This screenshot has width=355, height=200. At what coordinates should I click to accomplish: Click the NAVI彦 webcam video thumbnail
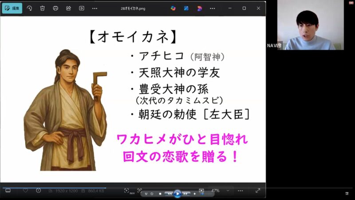[x=310, y=25]
